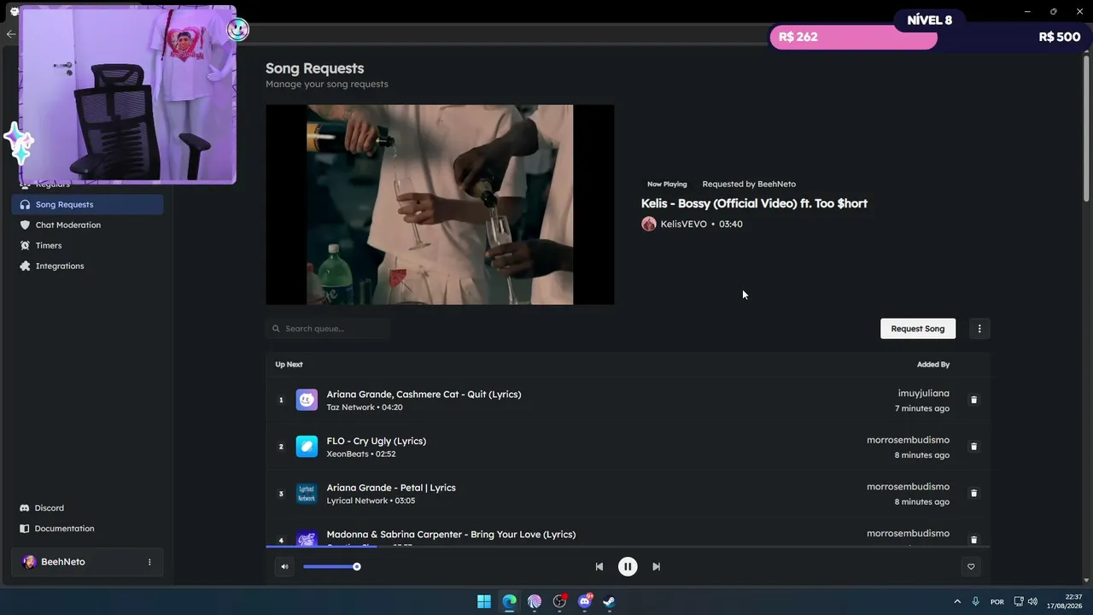Click the Added By column header
Screen dimensions: 1093x615
[x=933, y=365]
